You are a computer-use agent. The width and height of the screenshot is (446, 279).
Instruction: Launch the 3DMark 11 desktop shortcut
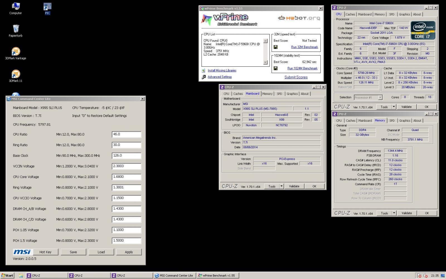click(x=16, y=76)
